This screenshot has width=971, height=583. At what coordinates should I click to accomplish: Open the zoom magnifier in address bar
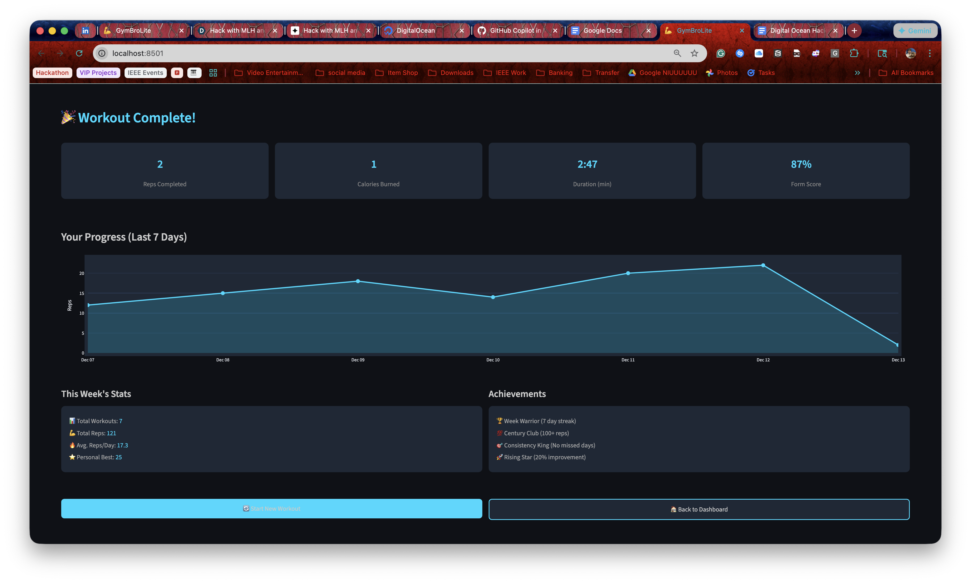click(x=677, y=54)
